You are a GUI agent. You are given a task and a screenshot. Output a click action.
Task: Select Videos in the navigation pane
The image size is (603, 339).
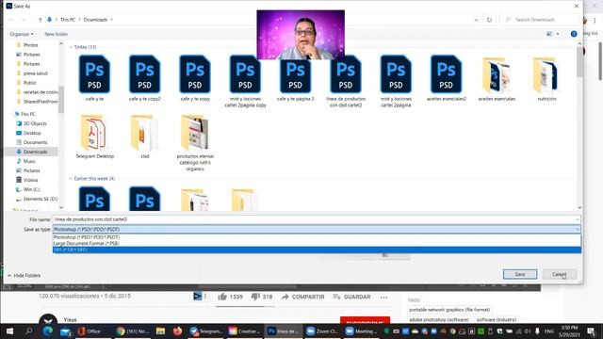pos(30,180)
